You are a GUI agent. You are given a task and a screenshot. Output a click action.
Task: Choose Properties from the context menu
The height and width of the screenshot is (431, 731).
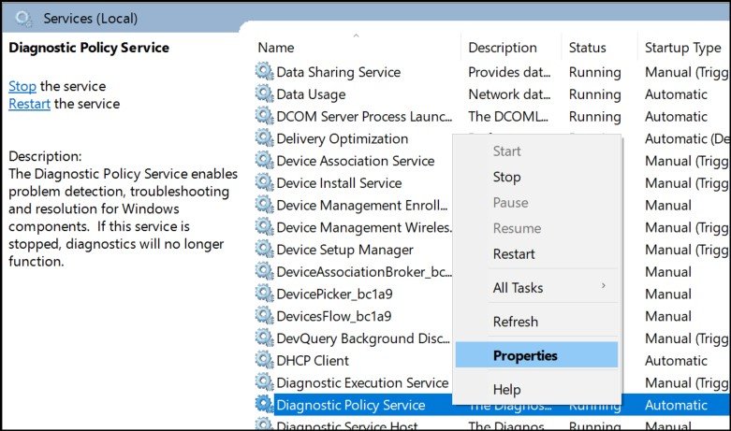pos(525,355)
